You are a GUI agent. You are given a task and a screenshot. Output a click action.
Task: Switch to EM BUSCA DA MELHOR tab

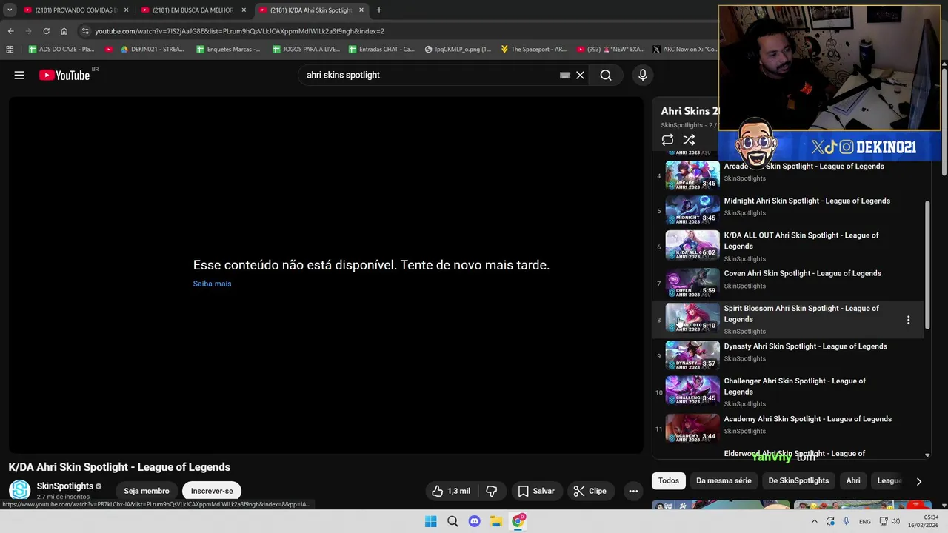pyautogui.click(x=193, y=10)
